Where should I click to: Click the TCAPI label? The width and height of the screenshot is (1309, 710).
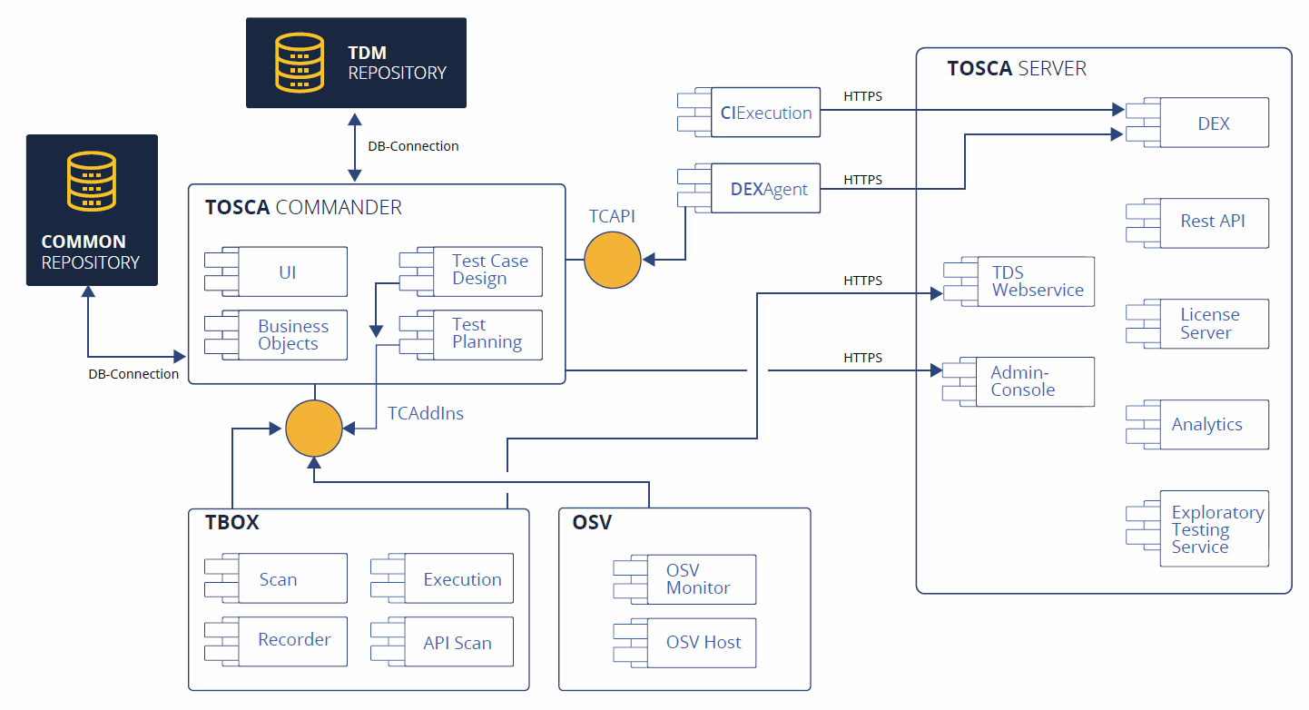coord(612,216)
